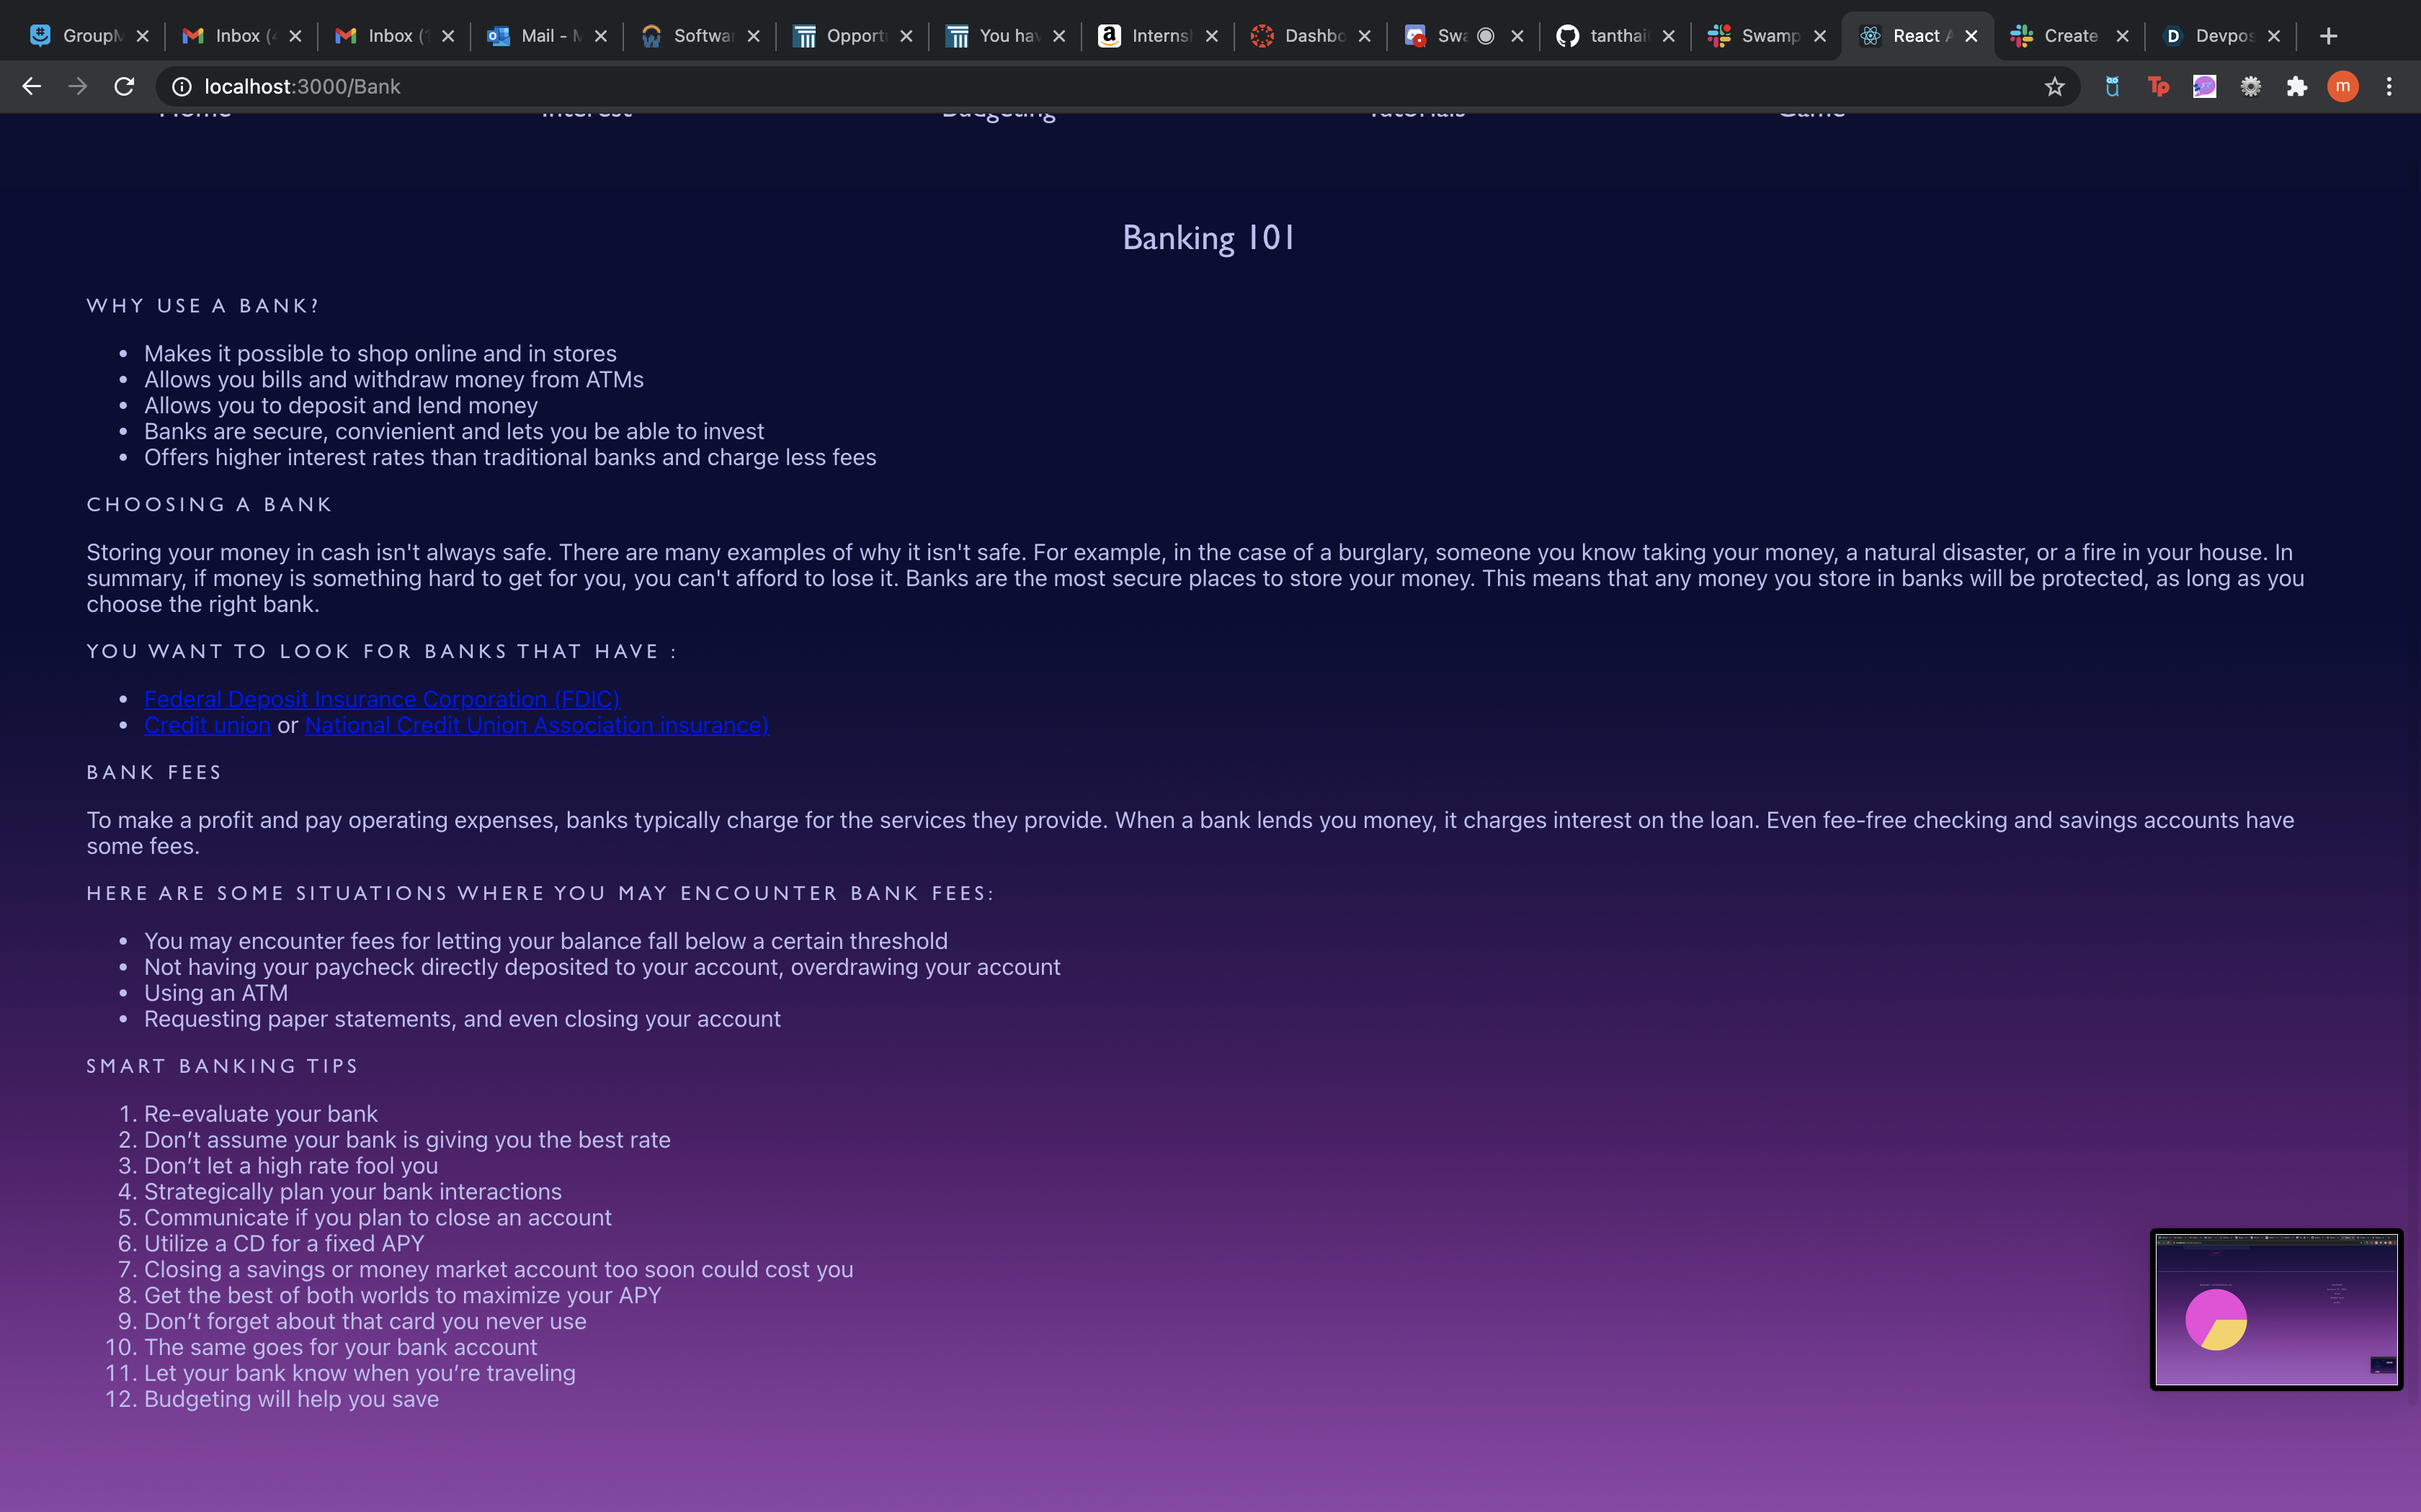
Task: Click the orange profile avatar
Action: point(2343,87)
